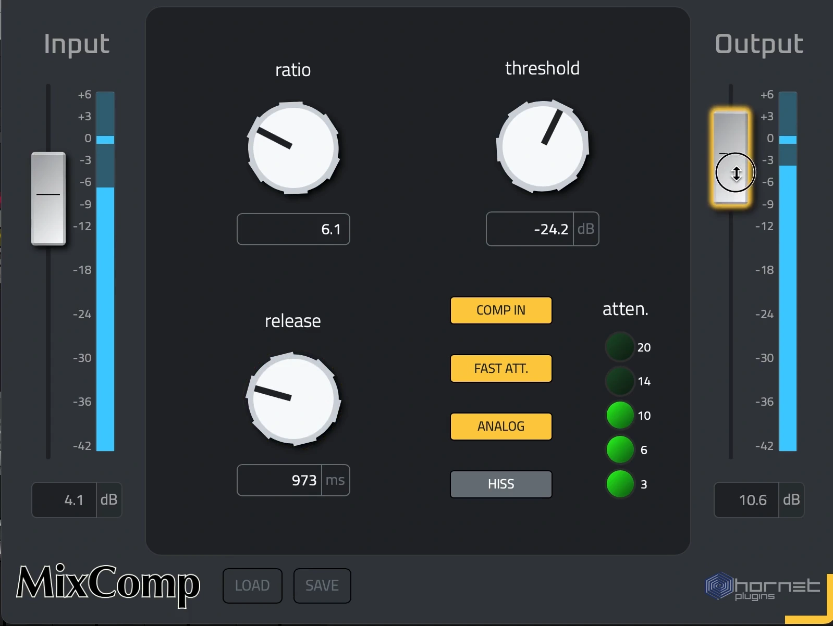The width and height of the screenshot is (833, 626).
Task: Click the Input heading label
Action: (77, 44)
